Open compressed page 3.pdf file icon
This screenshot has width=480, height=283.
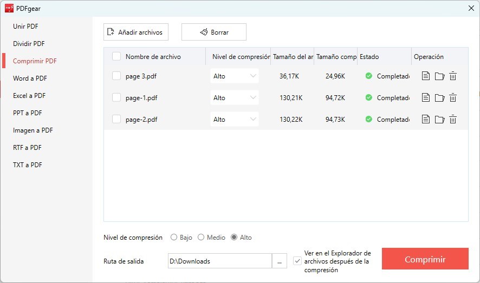click(425, 76)
